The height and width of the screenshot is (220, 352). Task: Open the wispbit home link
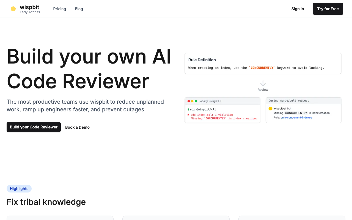click(25, 9)
